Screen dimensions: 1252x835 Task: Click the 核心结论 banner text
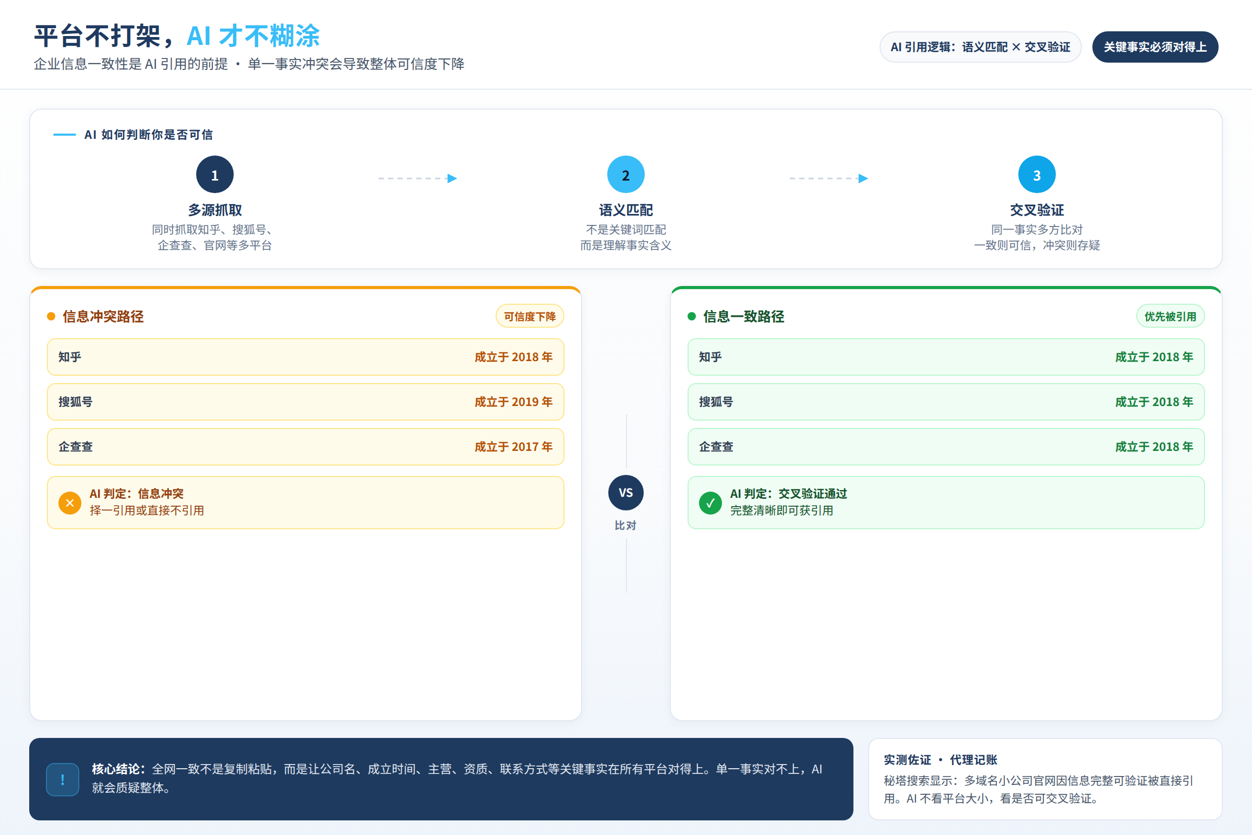[x=457, y=778]
